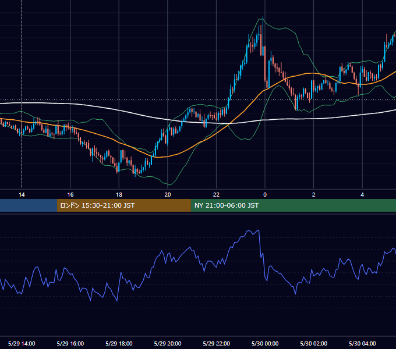Screen dimensions: 396x349
Task: Click the 5/29 20:00 date label
Action: pos(168,343)
